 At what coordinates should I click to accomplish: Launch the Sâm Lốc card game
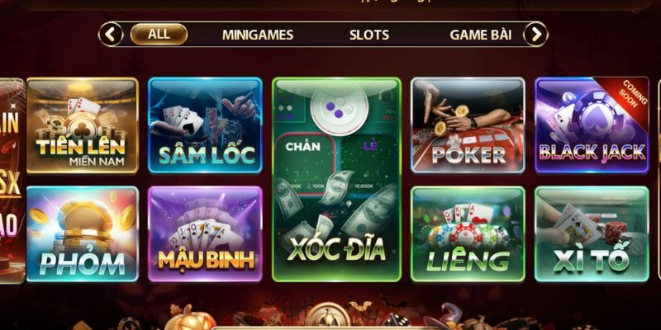(205, 125)
